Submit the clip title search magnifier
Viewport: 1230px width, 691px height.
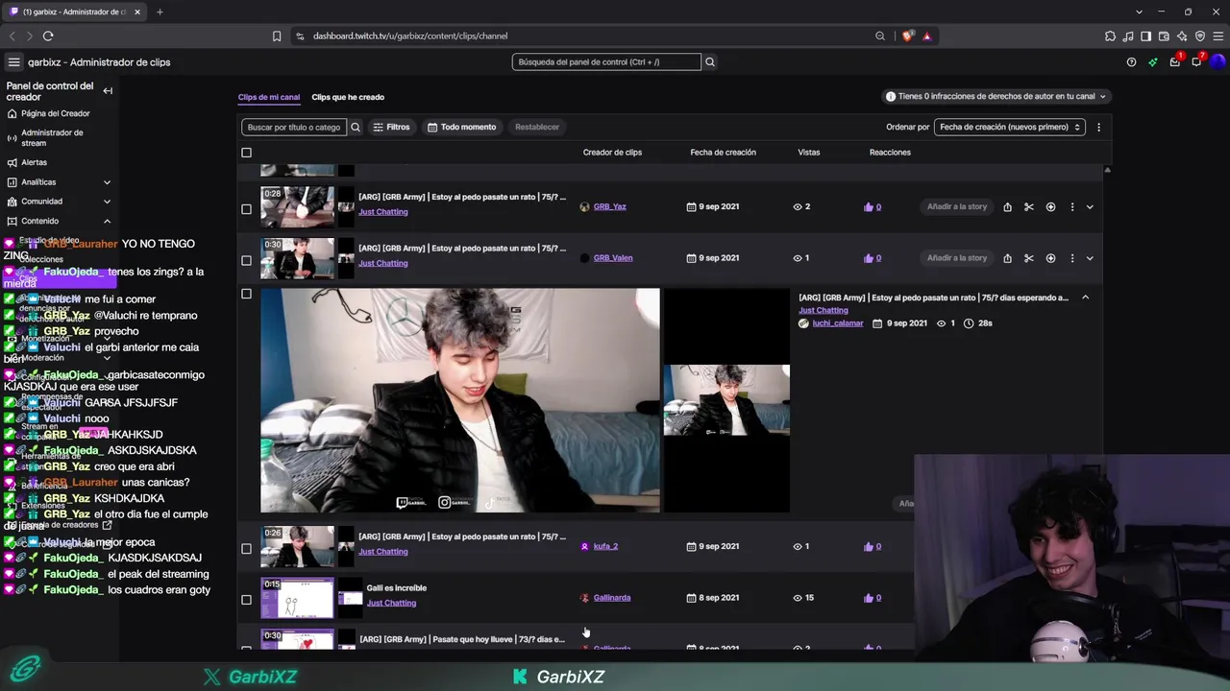click(356, 127)
